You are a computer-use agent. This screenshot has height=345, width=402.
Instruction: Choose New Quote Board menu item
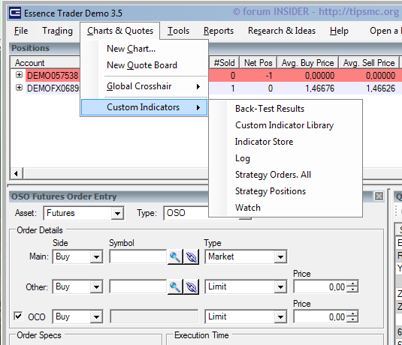tap(144, 65)
